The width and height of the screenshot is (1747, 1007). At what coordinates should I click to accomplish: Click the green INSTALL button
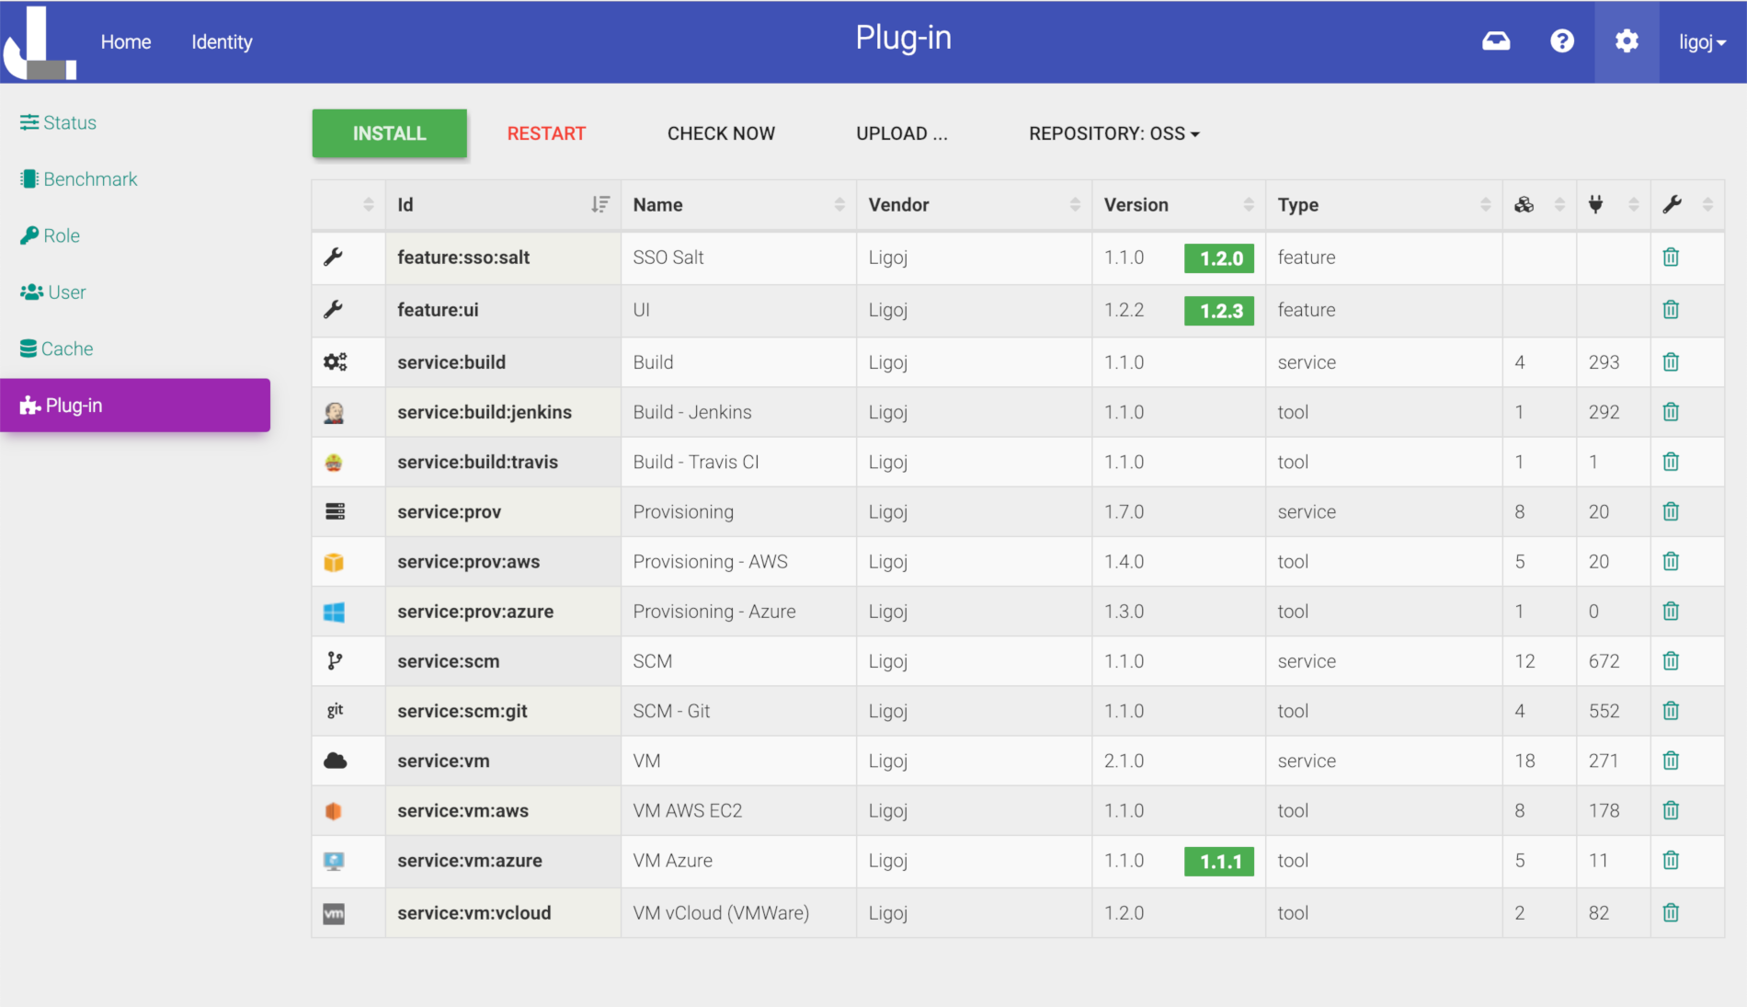[390, 133]
